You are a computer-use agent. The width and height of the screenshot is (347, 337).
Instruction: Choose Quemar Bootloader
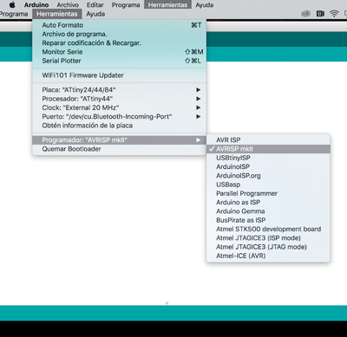point(120,149)
